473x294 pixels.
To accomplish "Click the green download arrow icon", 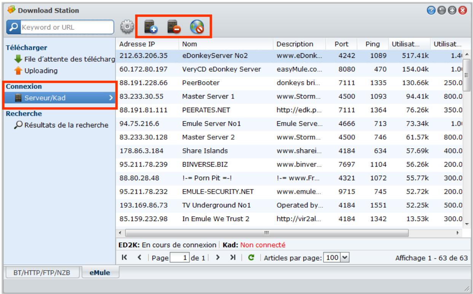I will 19,59.
